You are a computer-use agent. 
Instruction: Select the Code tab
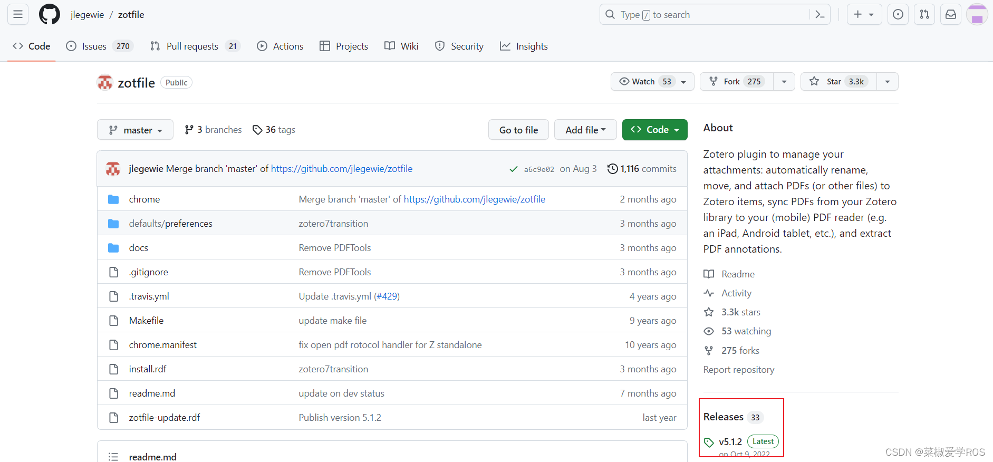[32, 46]
